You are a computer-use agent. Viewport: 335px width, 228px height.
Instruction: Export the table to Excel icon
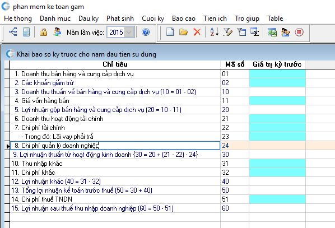[x=272, y=32]
